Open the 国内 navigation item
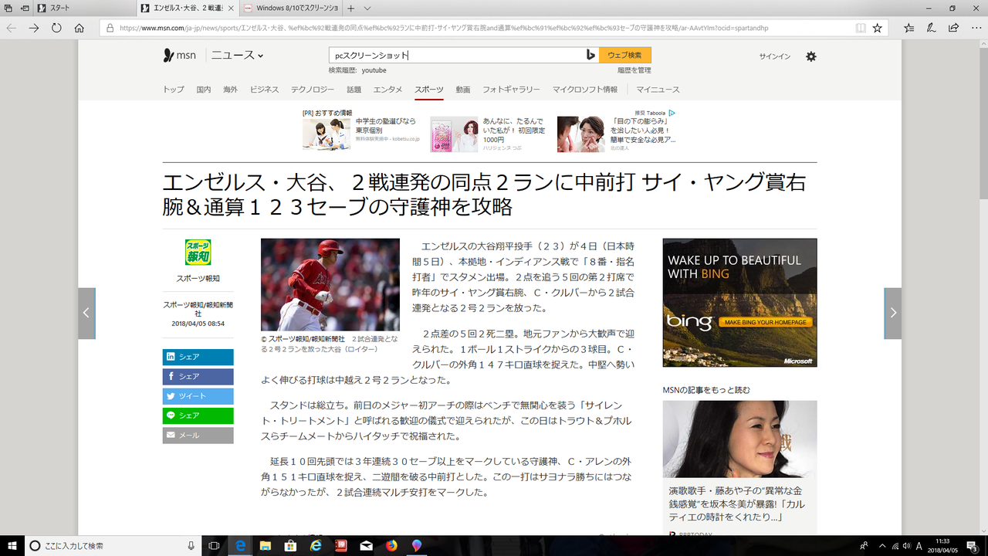The height and width of the screenshot is (556, 988). click(204, 90)
